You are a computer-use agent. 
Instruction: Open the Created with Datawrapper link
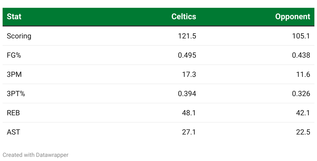[36, 155]
